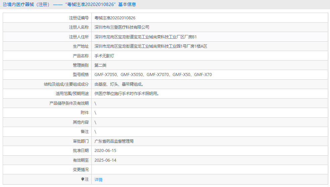This screenshot has width=330, height=187.
Task: Select text 由基座、灯头、悬吊臂组成。
Action: click(x=119, y=84)
